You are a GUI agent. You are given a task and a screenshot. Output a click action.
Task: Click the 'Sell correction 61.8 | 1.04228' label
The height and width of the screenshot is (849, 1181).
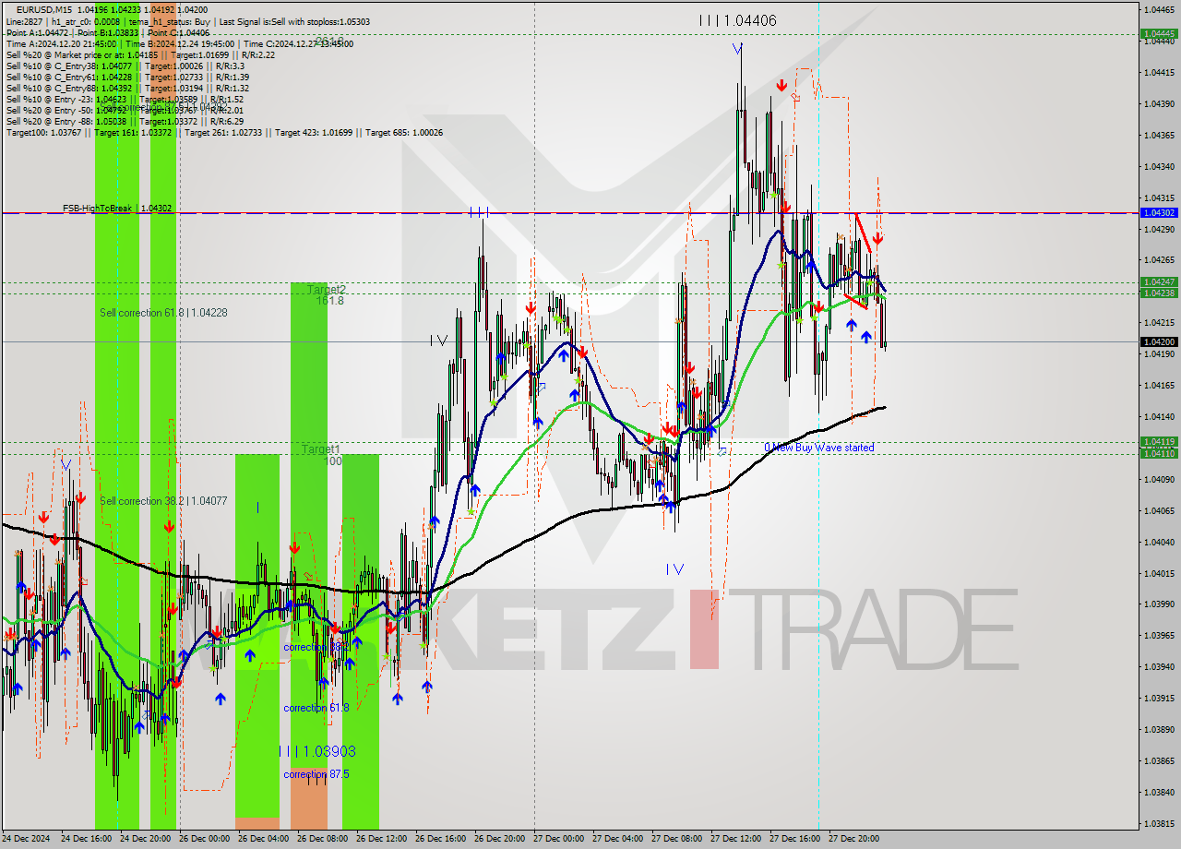(163, 313)
